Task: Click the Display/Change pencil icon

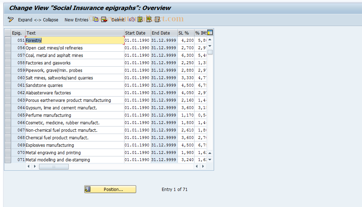Action: [11, 20]
